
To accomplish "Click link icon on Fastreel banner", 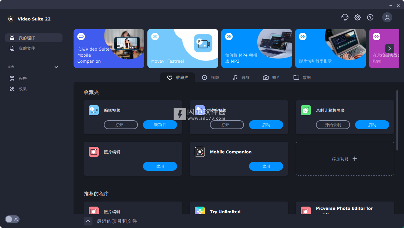I will tap(155, 37).
